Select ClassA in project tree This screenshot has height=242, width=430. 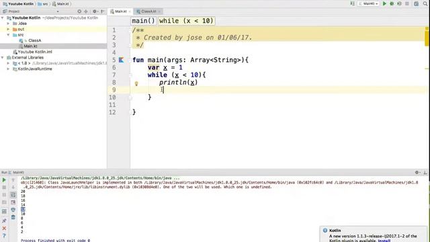(x=34, y=40)
